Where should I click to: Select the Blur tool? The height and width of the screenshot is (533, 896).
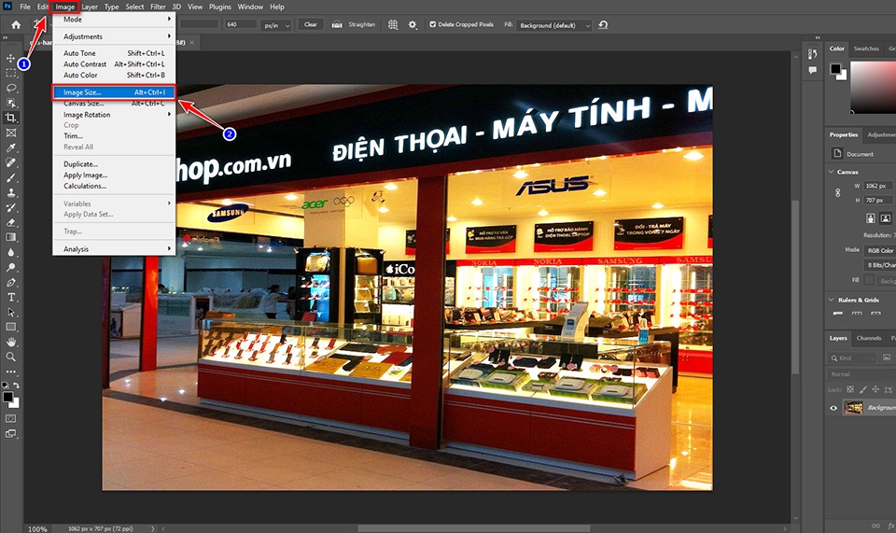click(11, 252)
